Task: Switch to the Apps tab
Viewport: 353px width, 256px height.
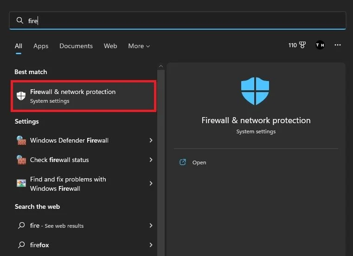Action: coord(41,46)
